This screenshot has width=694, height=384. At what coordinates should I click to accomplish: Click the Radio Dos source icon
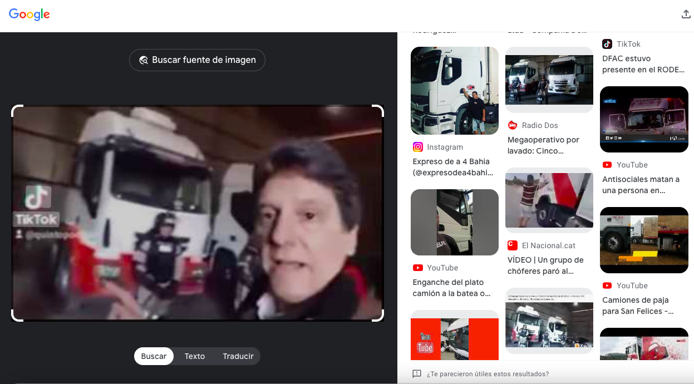tap(513, 125)
